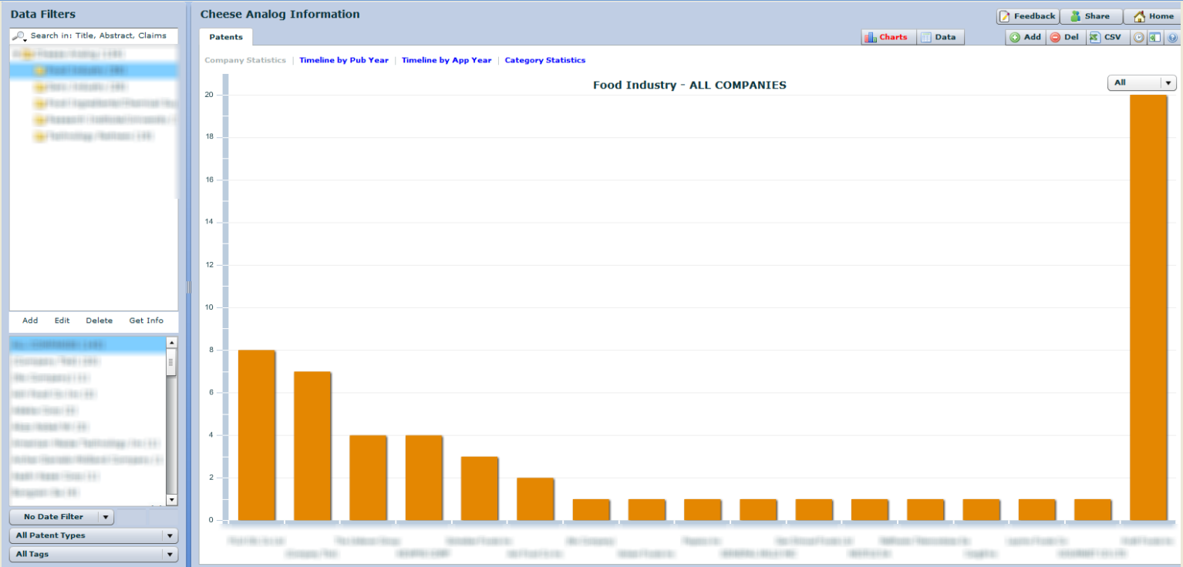The height and width of the screenshot is (567, 1183).
Task: Expand the All Patent Types dropdown
Action: (x=93, y=535)
